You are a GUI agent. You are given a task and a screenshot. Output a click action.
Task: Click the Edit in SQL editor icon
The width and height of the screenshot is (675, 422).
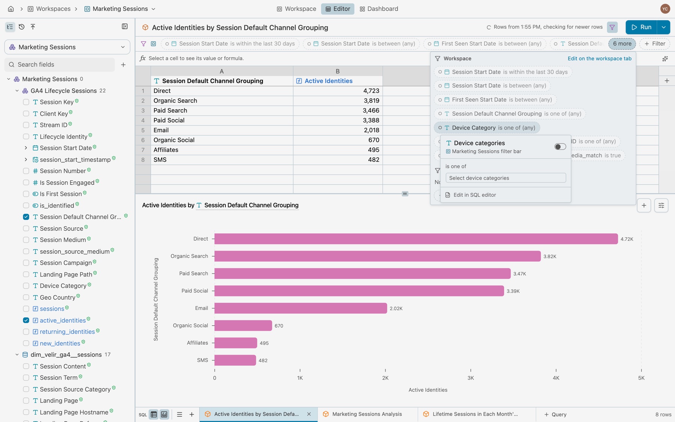[448, 195]
